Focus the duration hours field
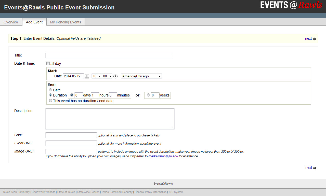Screen dimensions: 326x196 coord(95,95)
